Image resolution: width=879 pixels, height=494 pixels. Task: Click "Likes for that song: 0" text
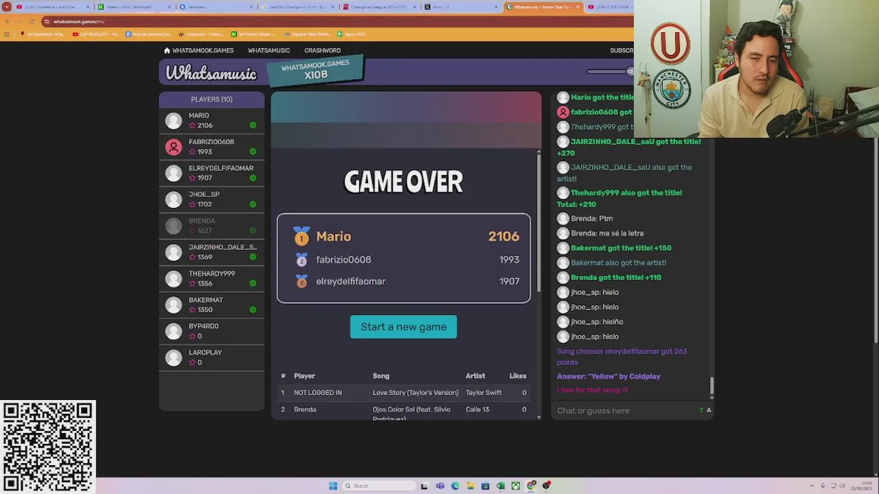click(x=592, y=390)
